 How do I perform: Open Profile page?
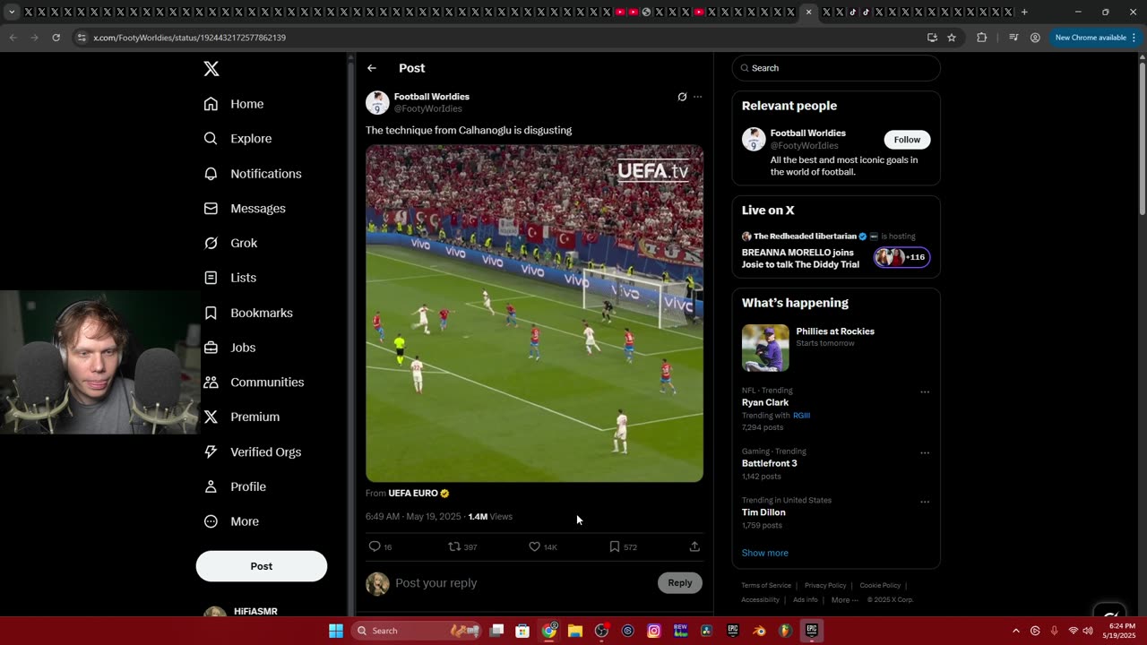point(235,486)
